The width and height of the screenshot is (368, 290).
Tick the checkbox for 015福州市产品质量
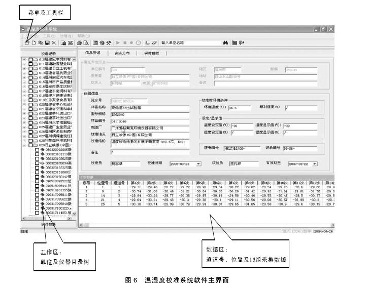30,82
